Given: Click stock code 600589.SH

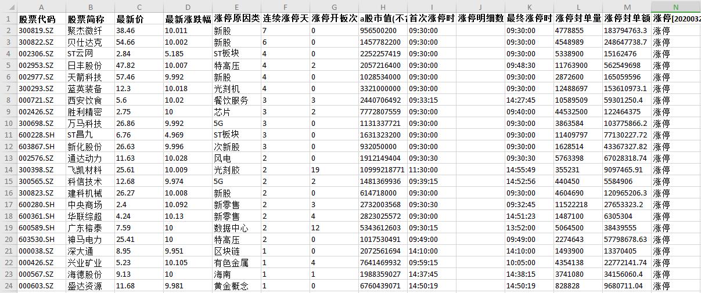Looking at the screenshot, I should pyautogui.click(x=41, y=227).
